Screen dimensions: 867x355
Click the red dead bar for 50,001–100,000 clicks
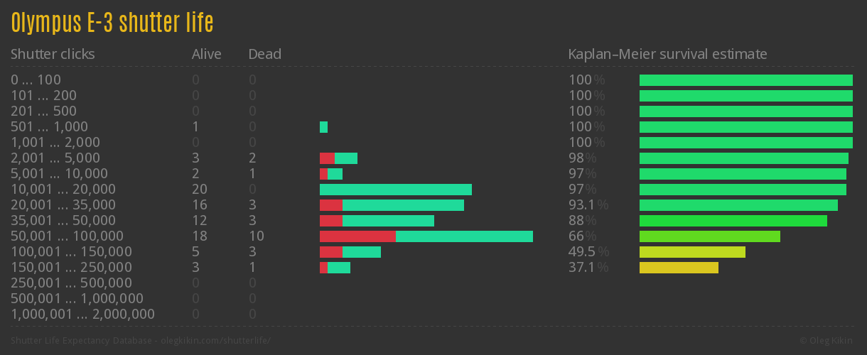point(357,236)
